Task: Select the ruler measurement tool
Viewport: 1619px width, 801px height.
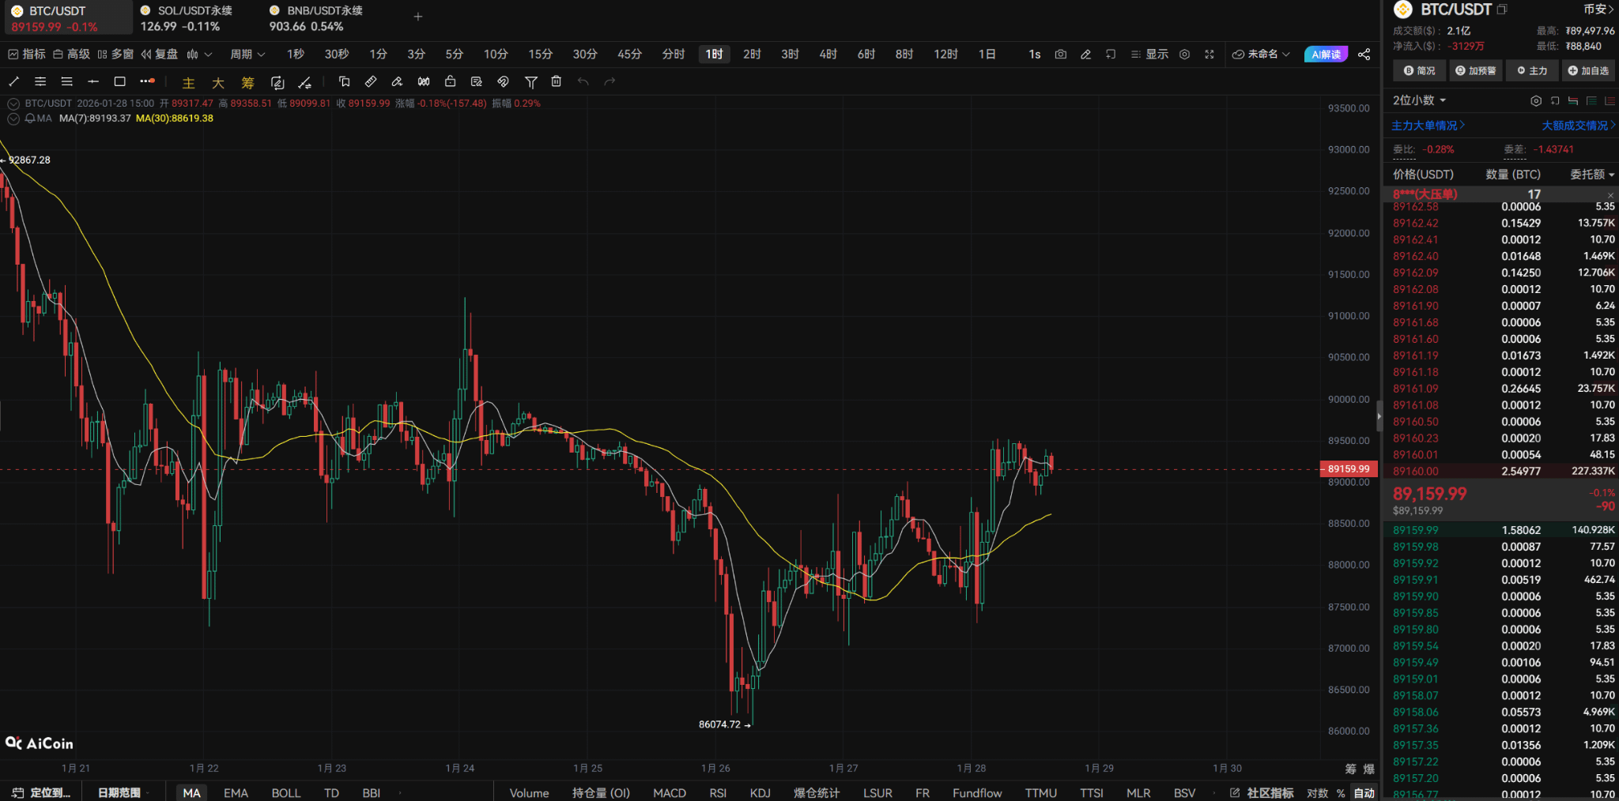Action: (371, 81)
